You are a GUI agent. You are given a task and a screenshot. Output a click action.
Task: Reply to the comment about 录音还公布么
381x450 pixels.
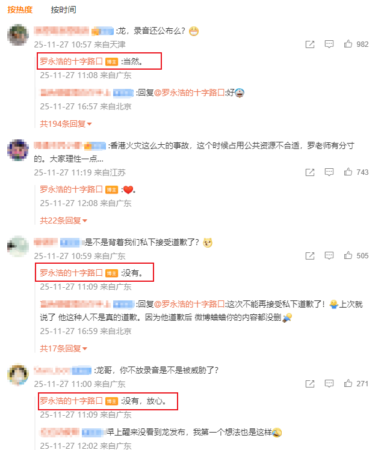click(329, 44)
